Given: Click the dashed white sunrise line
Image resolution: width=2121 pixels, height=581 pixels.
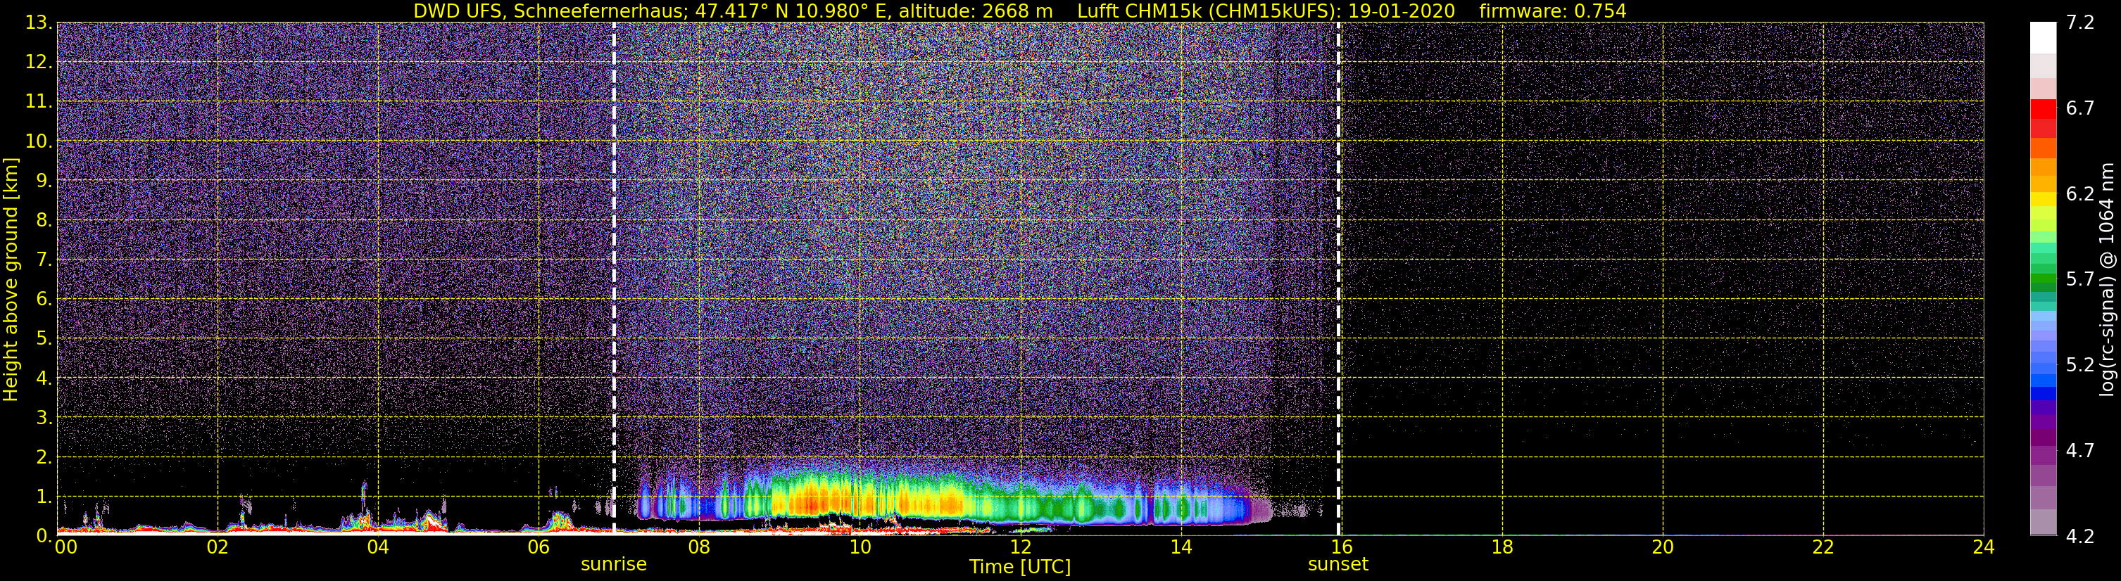Looking at the screenshot, I should pos(615,279).
